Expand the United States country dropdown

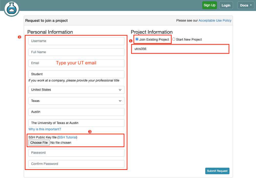tap(76, 90)
